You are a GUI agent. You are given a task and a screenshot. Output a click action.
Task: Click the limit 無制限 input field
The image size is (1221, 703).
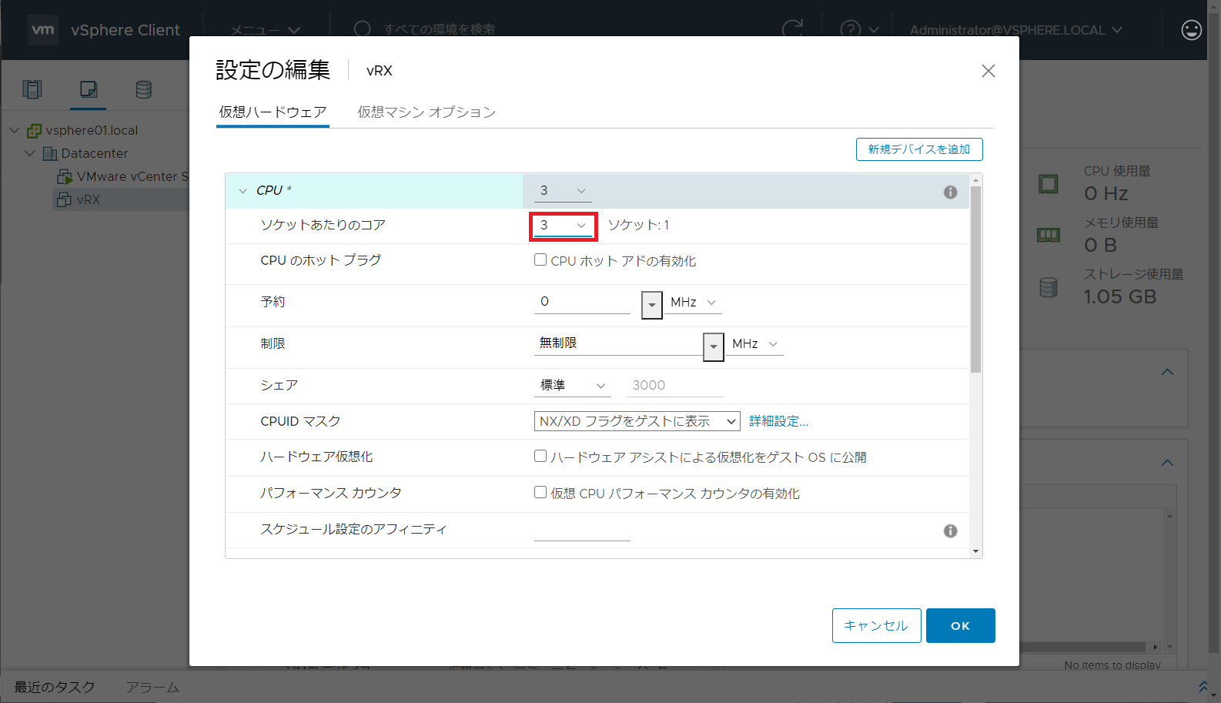[x=619, y=343]
